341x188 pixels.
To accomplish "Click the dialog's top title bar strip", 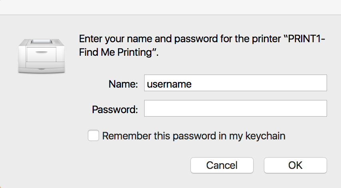I will coord(170,7).
